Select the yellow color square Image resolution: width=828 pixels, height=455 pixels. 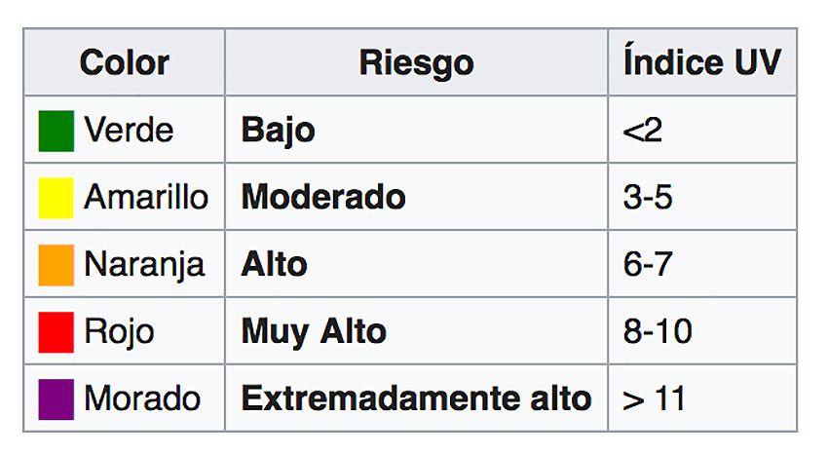tap(56, 199)
